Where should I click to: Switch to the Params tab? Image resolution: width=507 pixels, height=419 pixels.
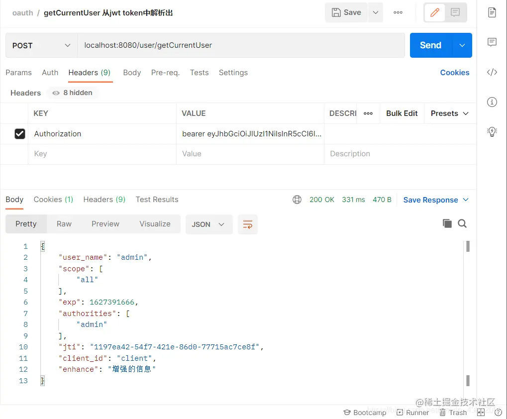[x=18, y=73]
